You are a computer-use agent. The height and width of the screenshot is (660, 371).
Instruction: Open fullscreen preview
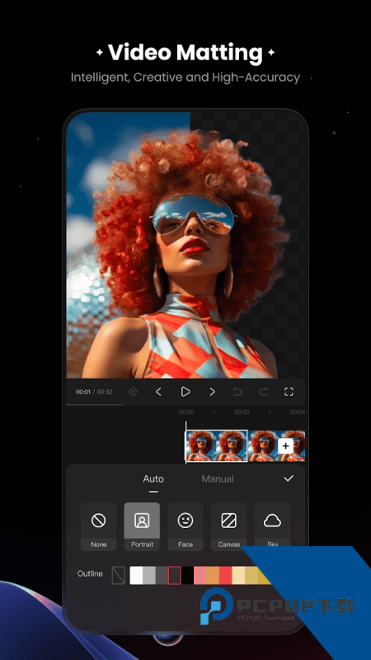coord(289,392)
